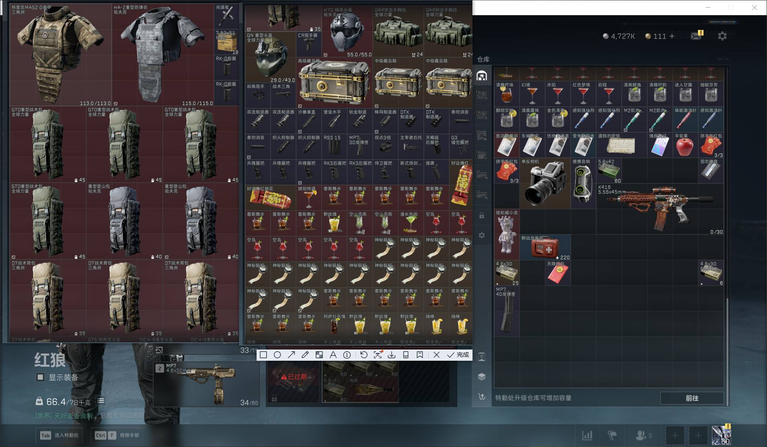The width and height of the screenshot is (767, 447).
Task: Select the mosaic blur tool
Action: (x=319, y=355)
